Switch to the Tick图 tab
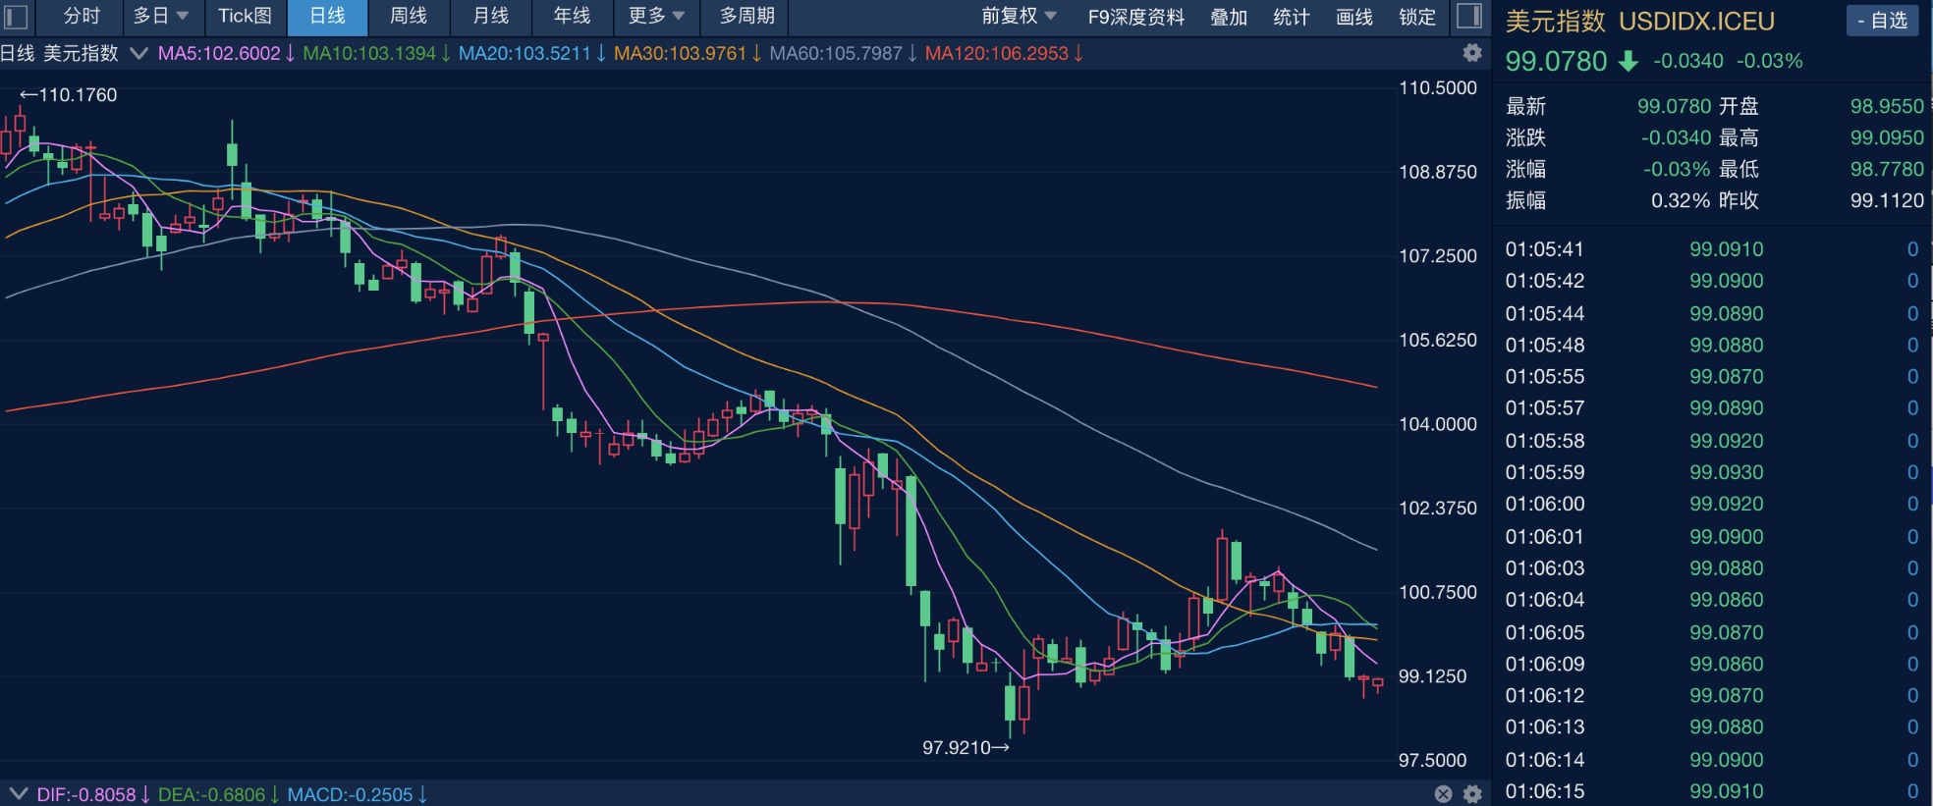1933x806 pixels. pos(245,16)
